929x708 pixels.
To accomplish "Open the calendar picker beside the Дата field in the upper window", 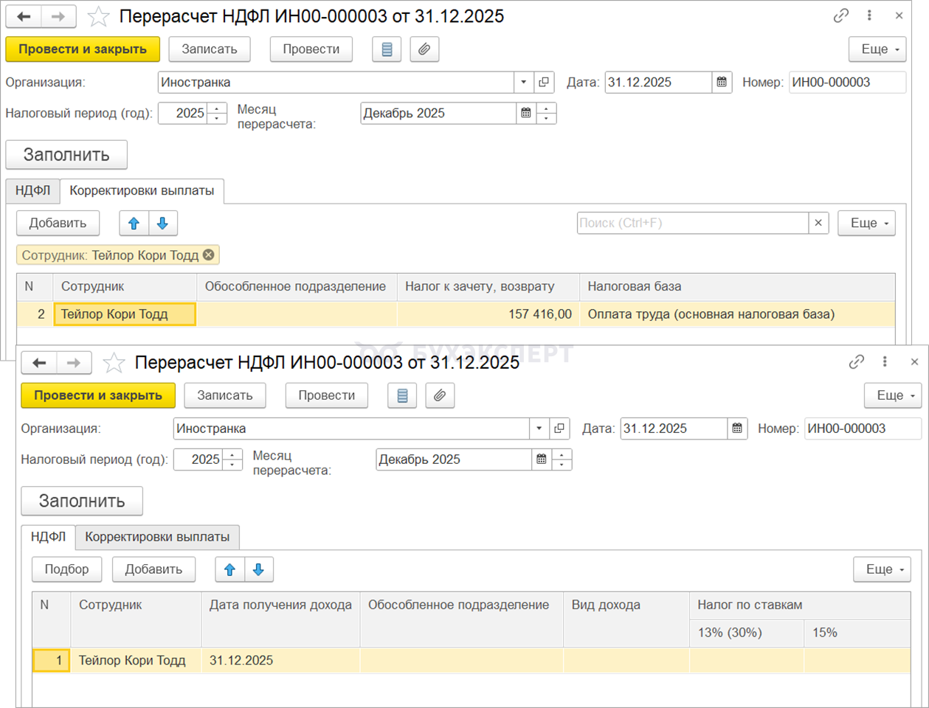I will pyautogui.click(x=722, y=83).
